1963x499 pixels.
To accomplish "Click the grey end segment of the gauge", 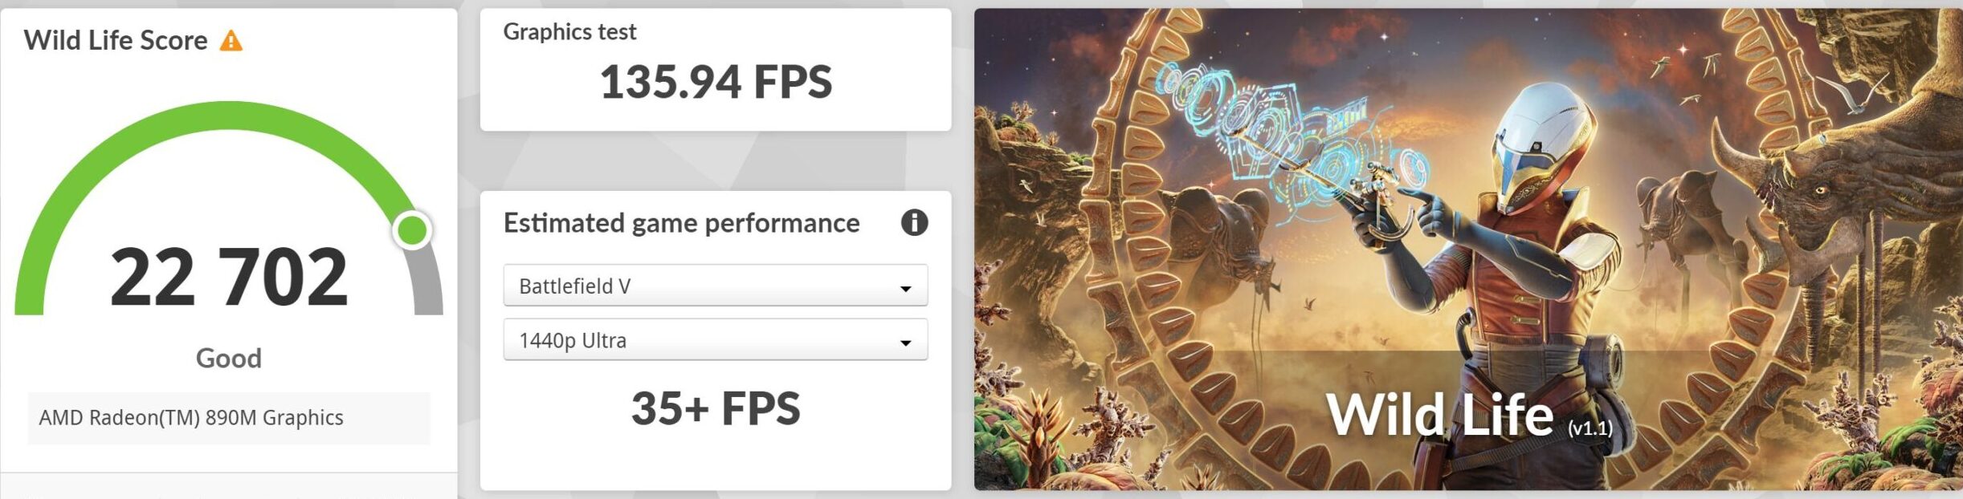I will (x=429, y=290).
